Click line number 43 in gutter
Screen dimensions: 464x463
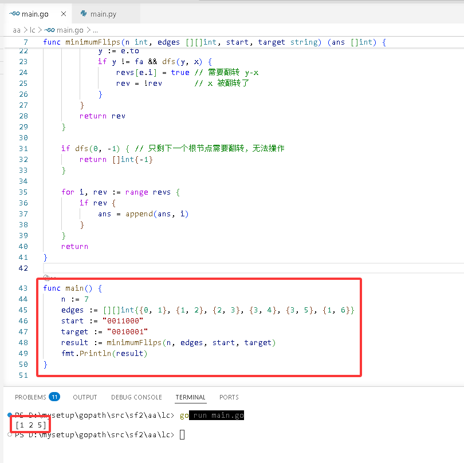pos(23,288)
